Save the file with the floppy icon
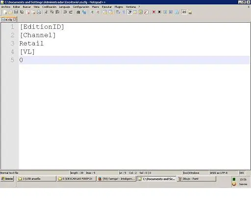The height and width of the screenshot is (214, 251). [16, 12]
